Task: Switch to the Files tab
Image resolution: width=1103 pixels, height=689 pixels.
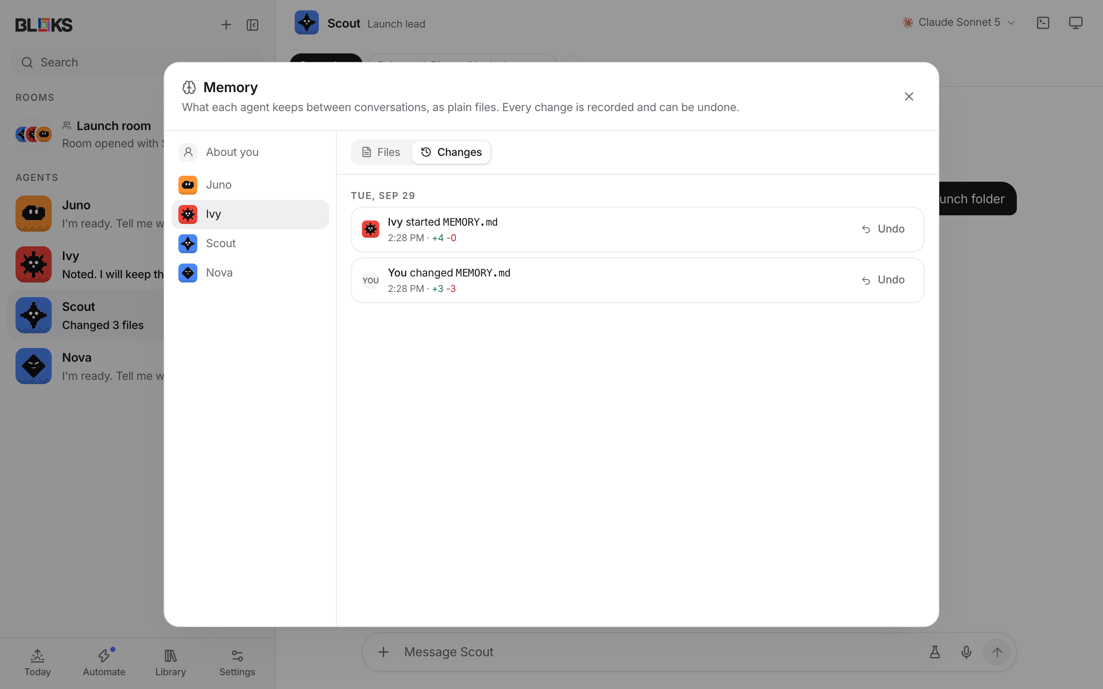Action: pos(381,152)
